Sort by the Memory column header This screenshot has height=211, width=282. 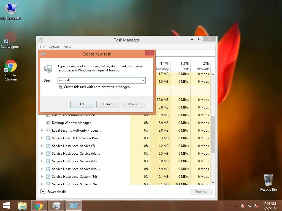click(162, 66)
